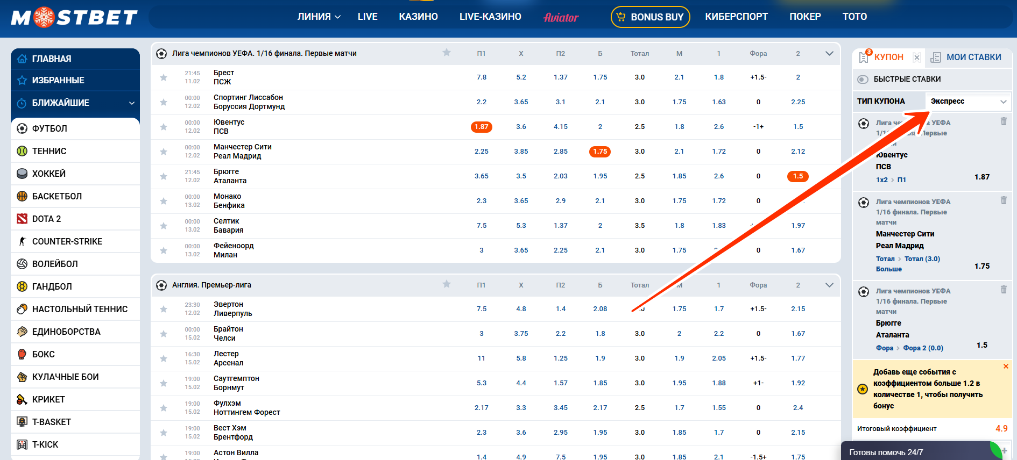Open the Tennis category icon
This screenshot has height=460, width=1017.
[22, 151]
